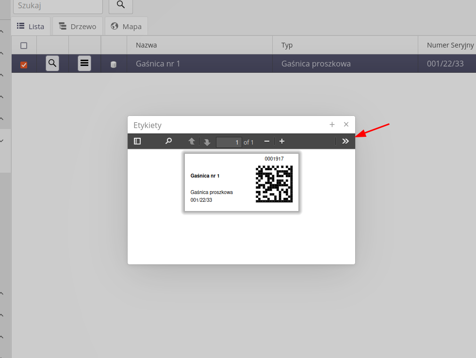Open details magnifier for Gaśnica nr 1
Viewport: 476px width, 358px height.
[52, 64]
